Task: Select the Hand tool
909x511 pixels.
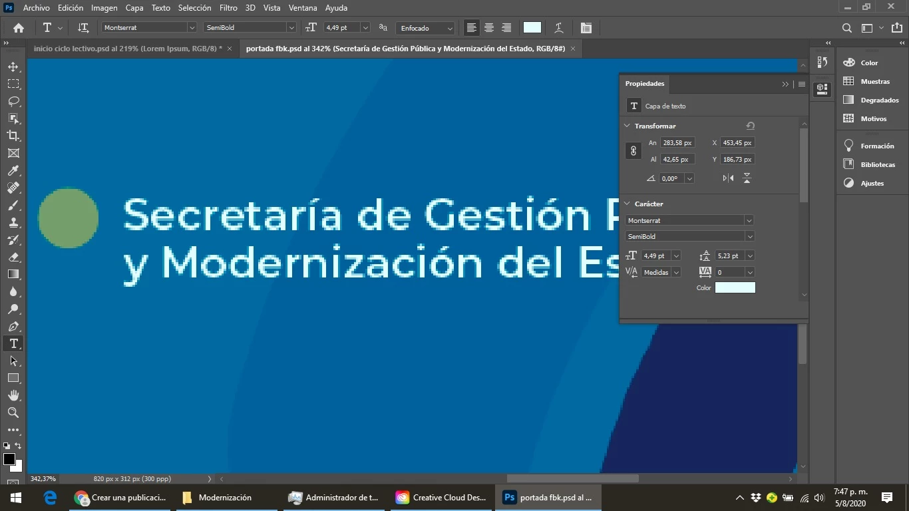Action: tap(13, 395)
